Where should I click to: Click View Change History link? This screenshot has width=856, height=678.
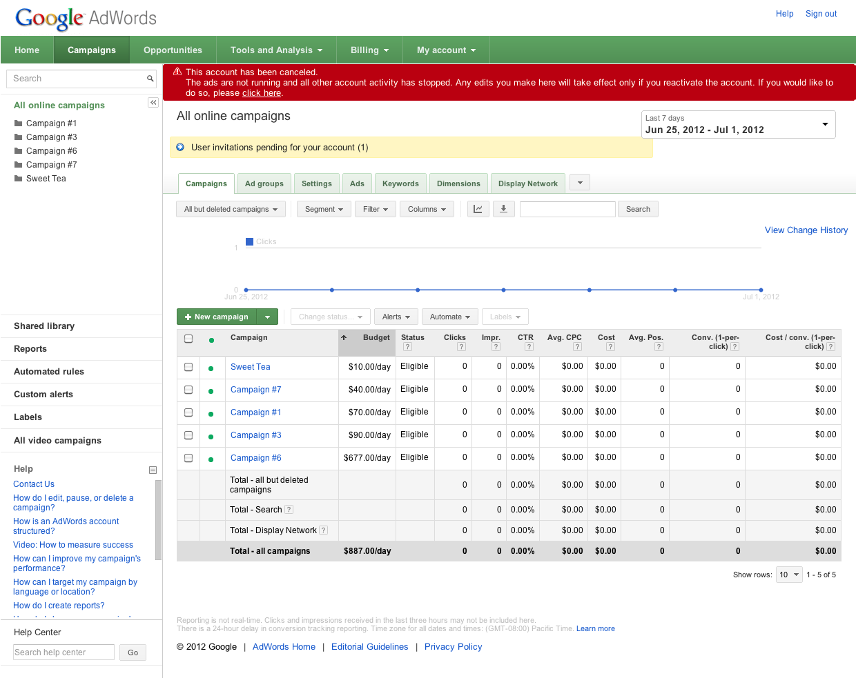(x=806, y=230)
